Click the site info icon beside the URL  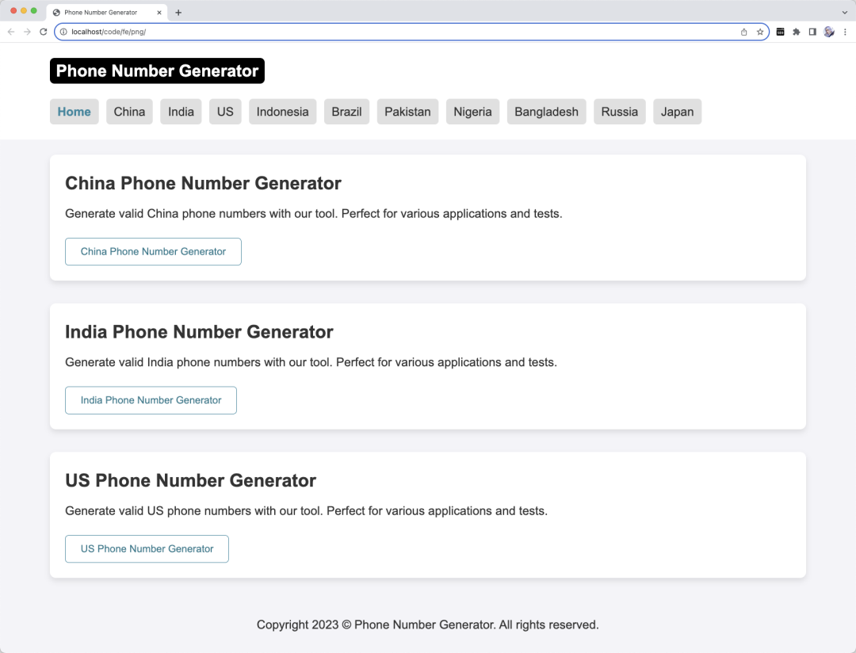[63, 32]
